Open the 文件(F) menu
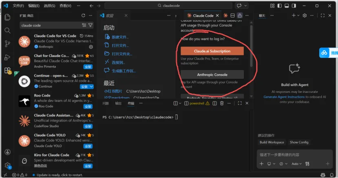This screenshot has width=338, height=178. click(x=18, y=6)
